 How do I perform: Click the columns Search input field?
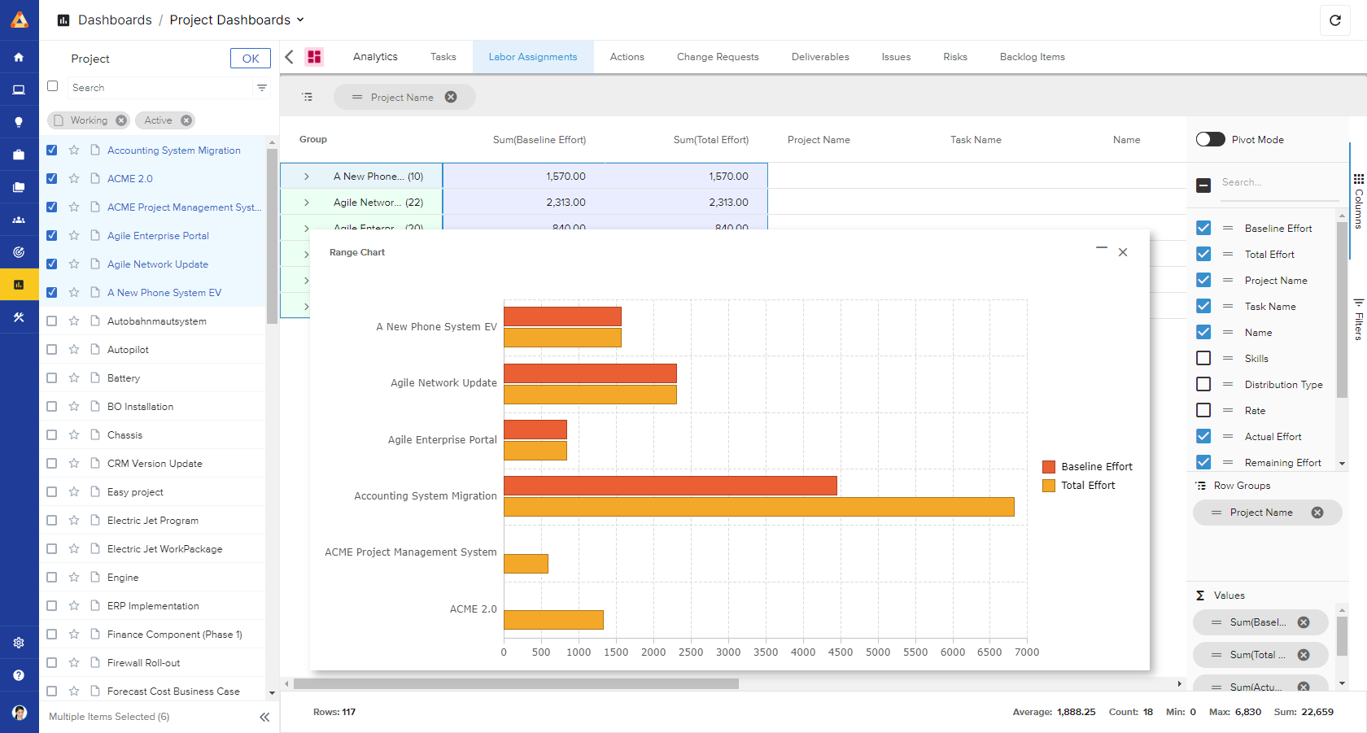(1279, 183)
